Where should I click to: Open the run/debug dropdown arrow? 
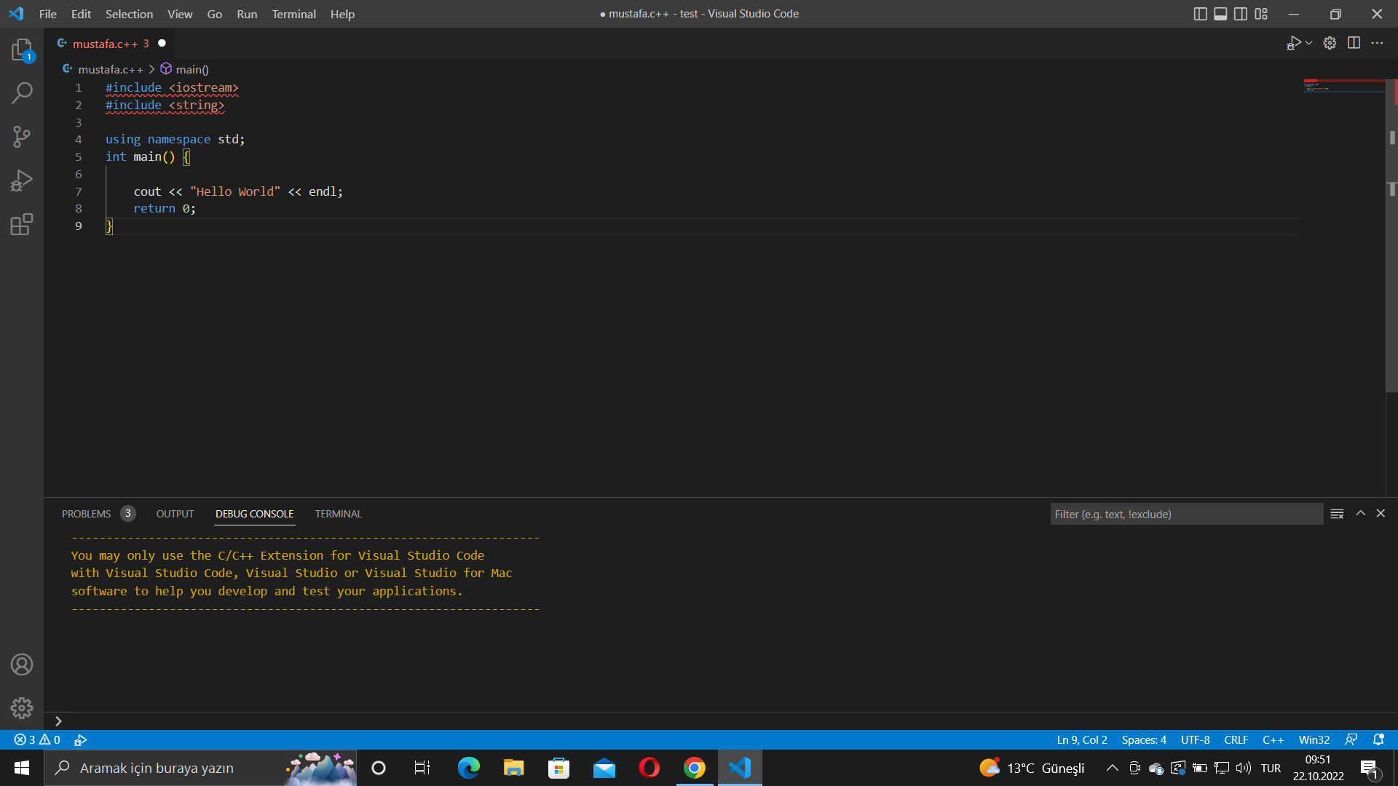(x=1308, y=43)
